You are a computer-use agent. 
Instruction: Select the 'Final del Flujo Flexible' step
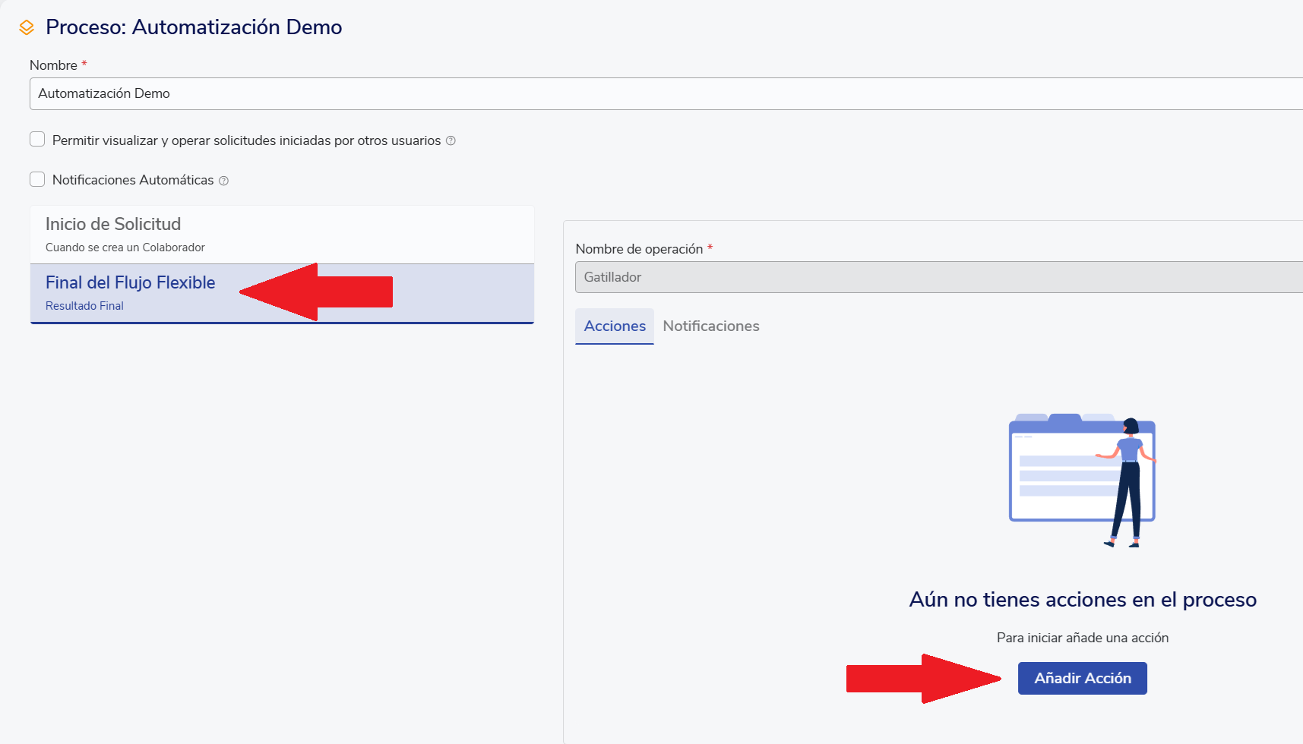click(131, 283)
